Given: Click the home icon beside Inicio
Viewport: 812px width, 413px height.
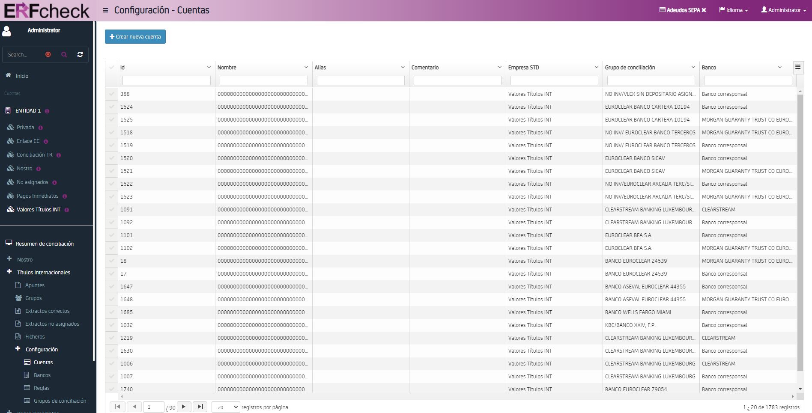Looking at the screenshot, I should (8, 75).
